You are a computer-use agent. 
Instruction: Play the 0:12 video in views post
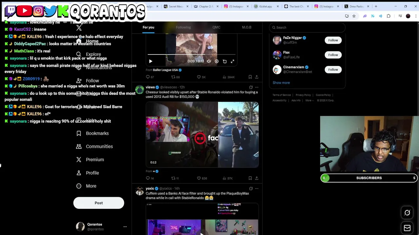[182, 134]
